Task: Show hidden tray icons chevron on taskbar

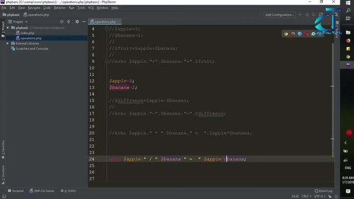Action: point(345,143)
